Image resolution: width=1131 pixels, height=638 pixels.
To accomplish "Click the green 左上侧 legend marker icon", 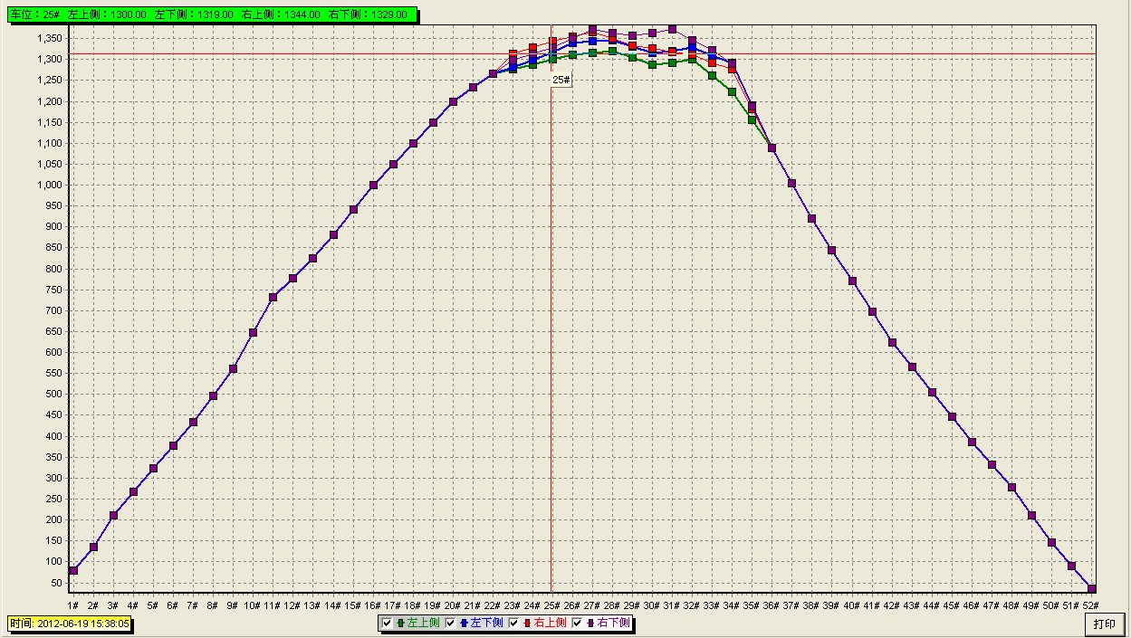I will (400, 623).
